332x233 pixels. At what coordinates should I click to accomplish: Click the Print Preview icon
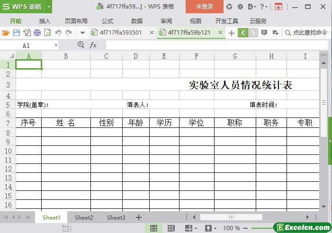(47, 33)
